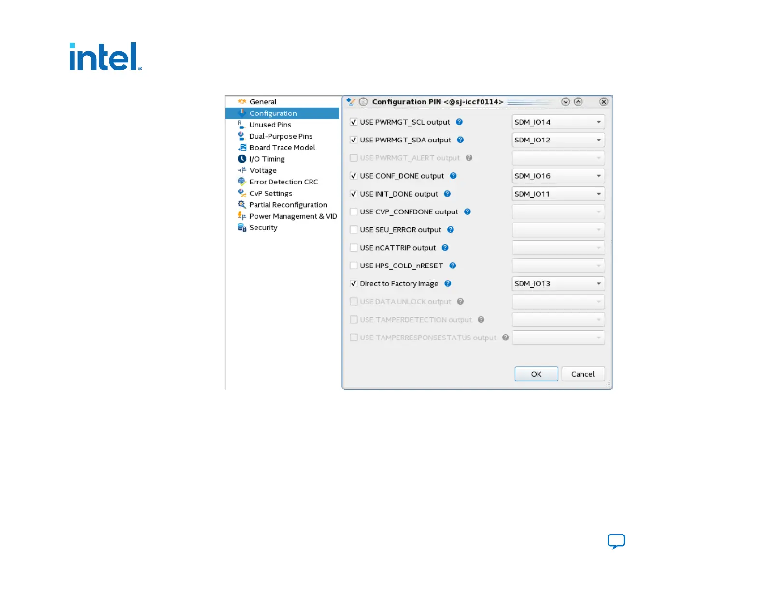
Task: Close the Configuration PIN dialog
Action: tap(604, 102)
